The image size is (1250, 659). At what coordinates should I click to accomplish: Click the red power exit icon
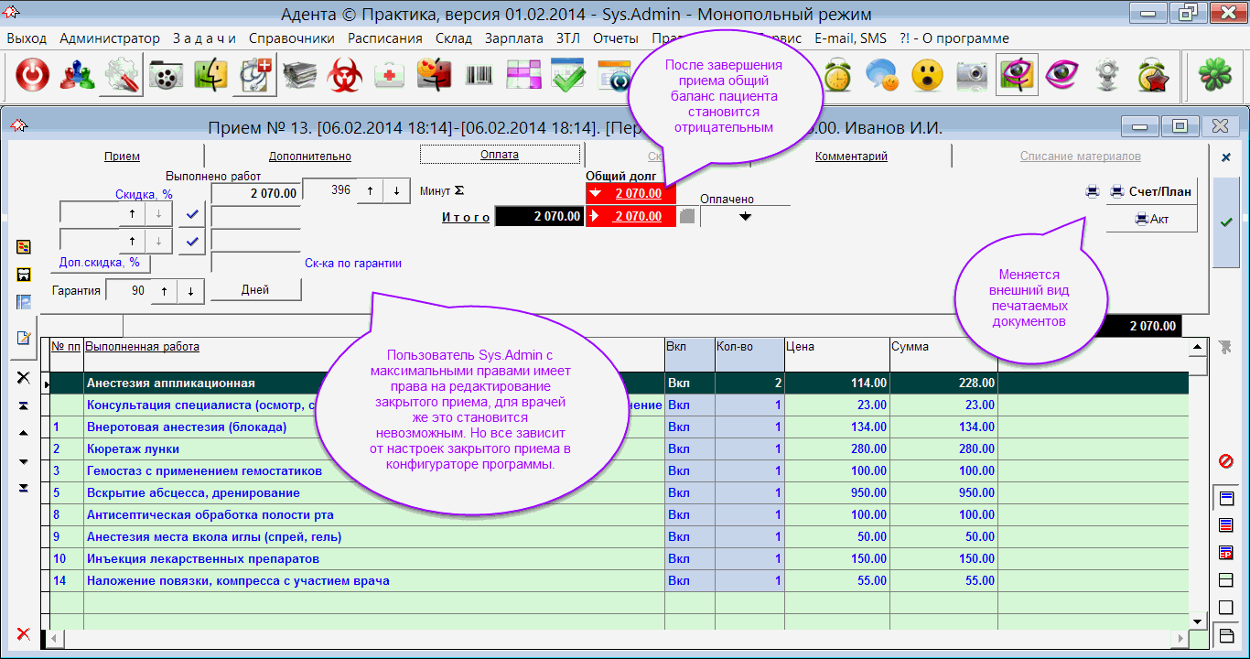coord(32,76)
